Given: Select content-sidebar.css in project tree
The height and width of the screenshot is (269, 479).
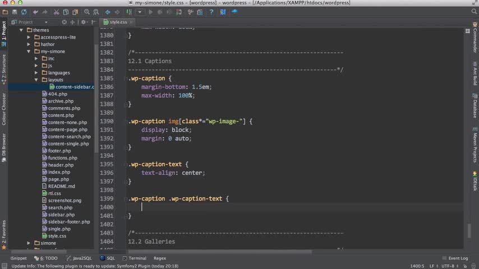Looking at the screenshot, I should pyautogui.click(x=72, y=87).
